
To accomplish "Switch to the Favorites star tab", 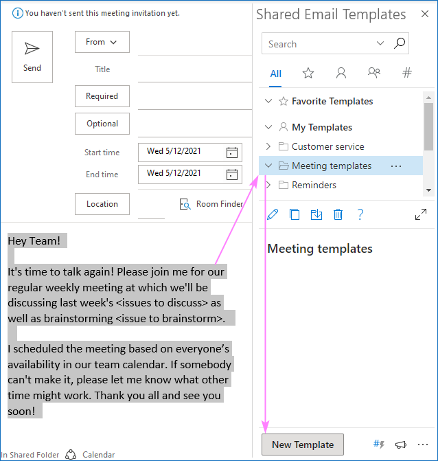I will (308, 73).
